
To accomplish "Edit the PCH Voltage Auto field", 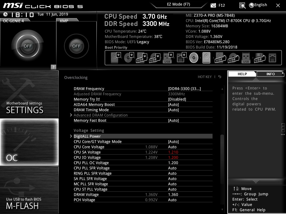I will 172,200.
